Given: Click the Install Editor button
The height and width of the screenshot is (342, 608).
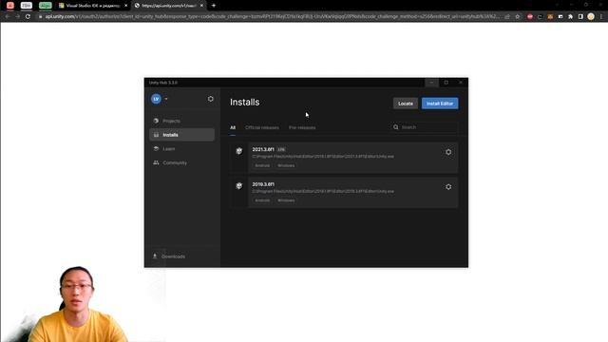Looking at the screenshot, I should (x=440, y=104).
